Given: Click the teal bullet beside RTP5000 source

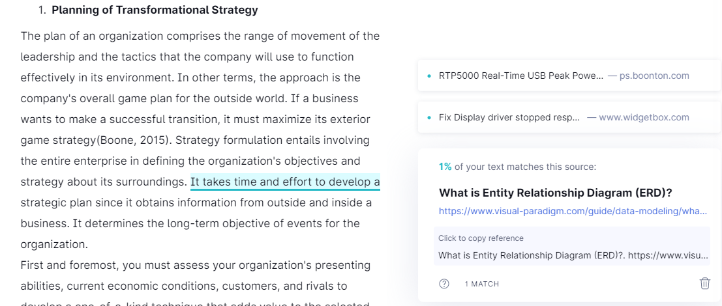Looking at the screenshot, I should pyautogui.click(x=430, y=76).
